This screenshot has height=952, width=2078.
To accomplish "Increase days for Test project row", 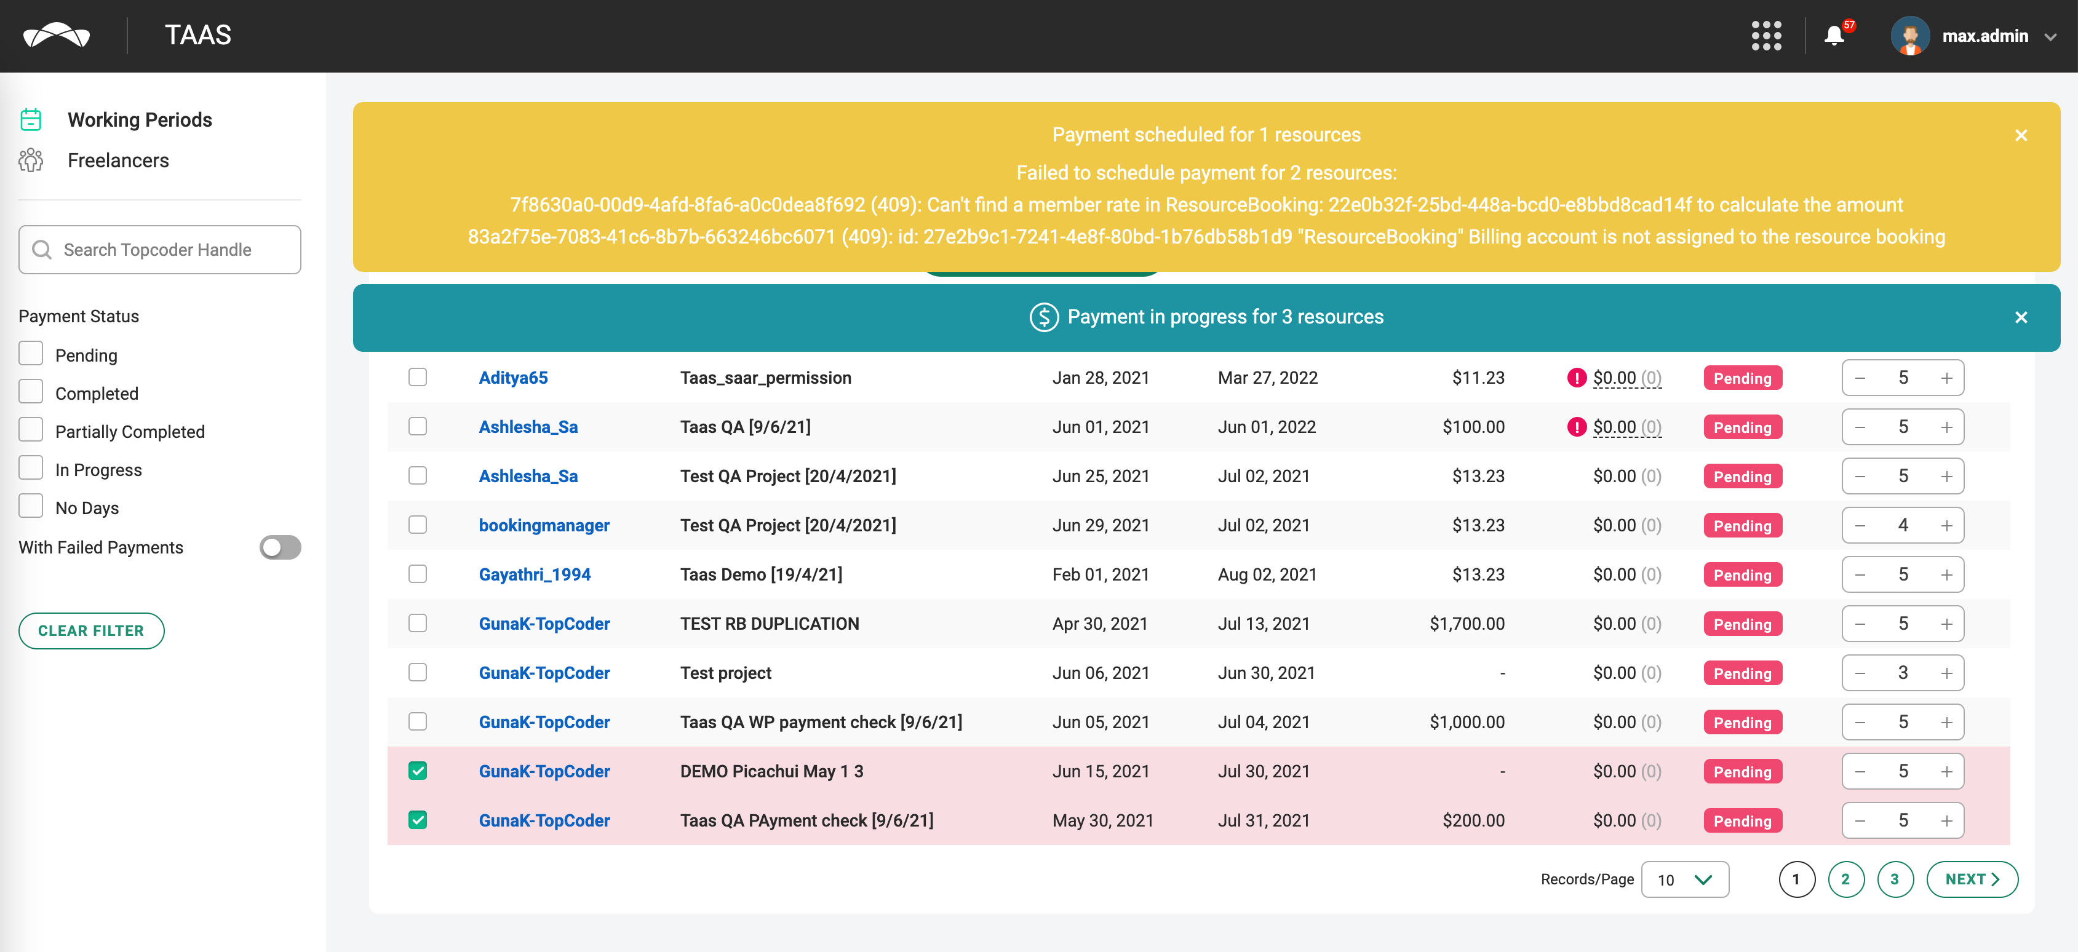I will [1946, 673].
